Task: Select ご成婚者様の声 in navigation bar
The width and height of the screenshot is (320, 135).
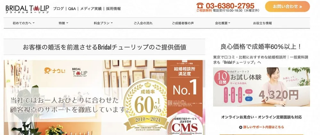Action: pos(183,23)
